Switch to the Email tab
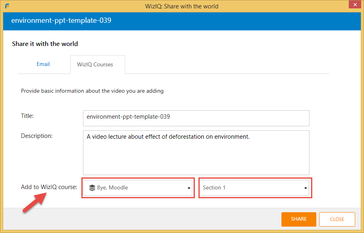 point(43,64)
